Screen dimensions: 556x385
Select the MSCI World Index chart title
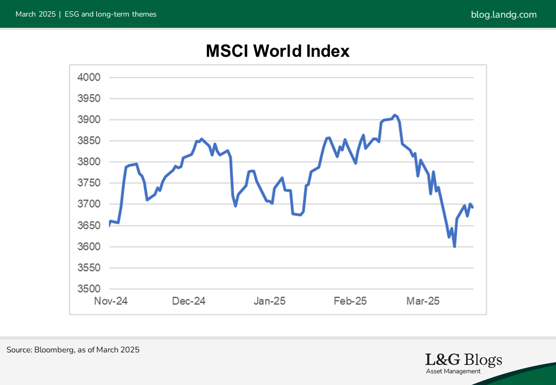(277, 51)
